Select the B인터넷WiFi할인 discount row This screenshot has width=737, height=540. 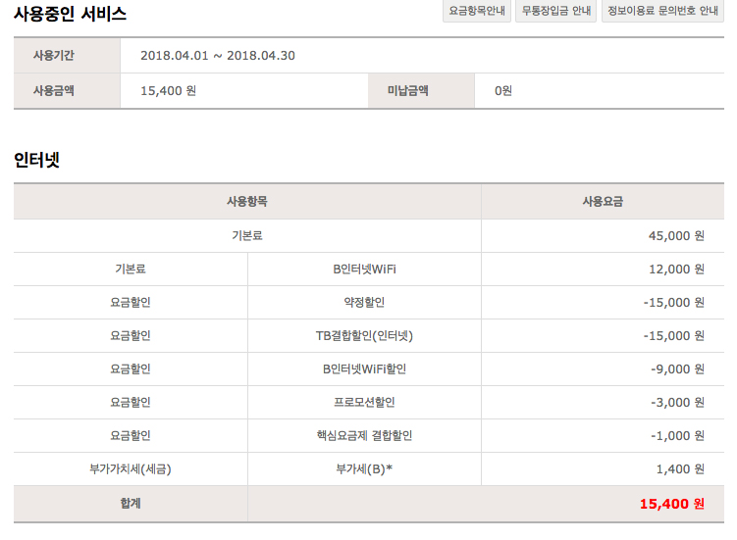click(364, 368)
